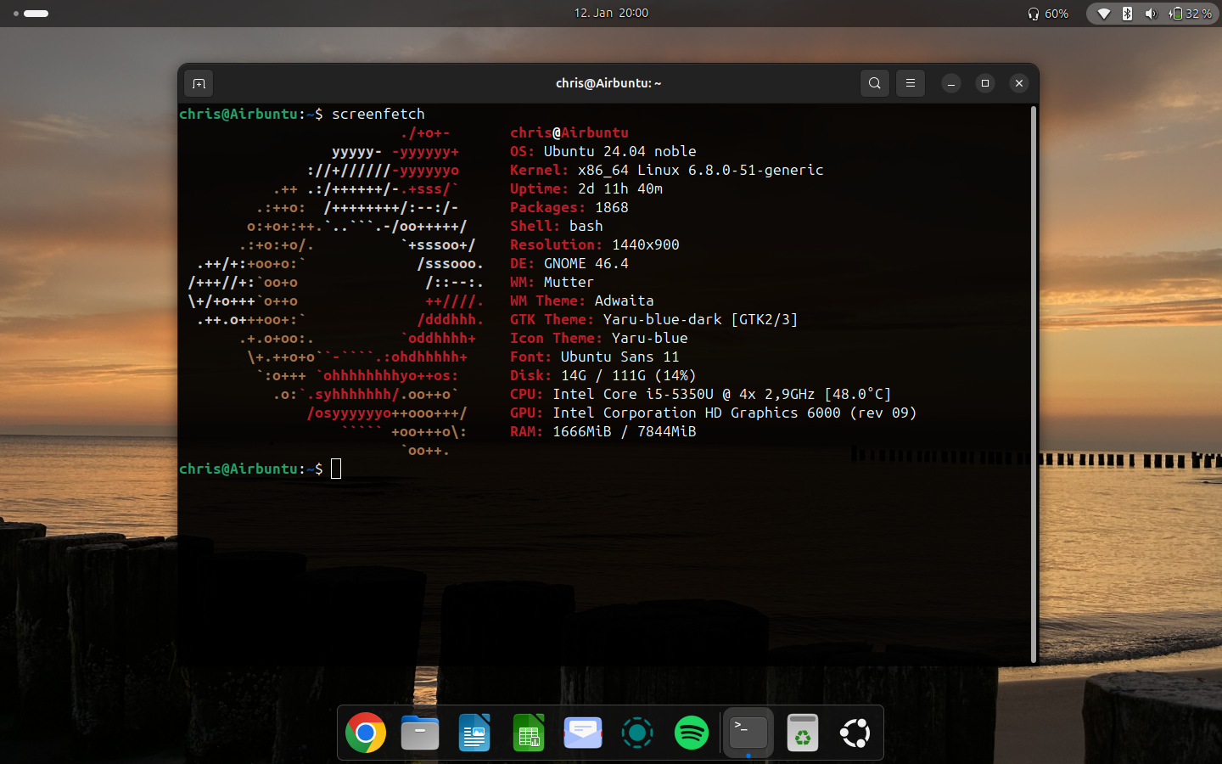Click the Shell value bash
Image resolution: width=1222 pixels, height=764 pixels.
(586, 226)
